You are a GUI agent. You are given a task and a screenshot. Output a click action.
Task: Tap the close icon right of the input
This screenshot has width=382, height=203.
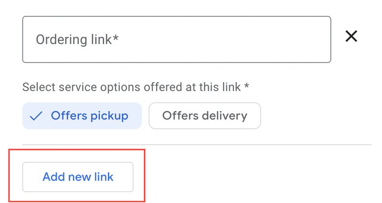pyautogui.click(x=351, y=36)
